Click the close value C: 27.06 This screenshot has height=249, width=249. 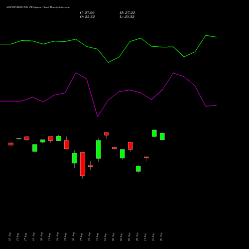point(87,13)
